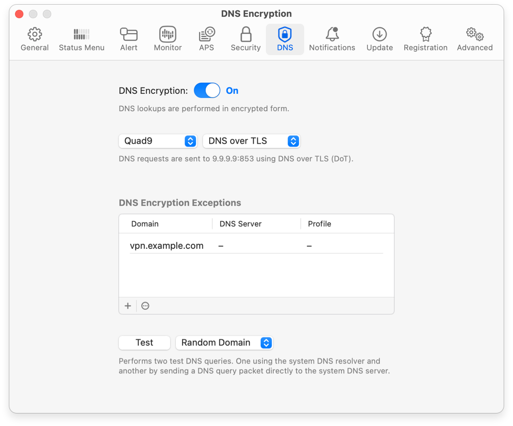Open the Alert settings pane
Viewport: 513px width, 426px height.
[129, 40]
